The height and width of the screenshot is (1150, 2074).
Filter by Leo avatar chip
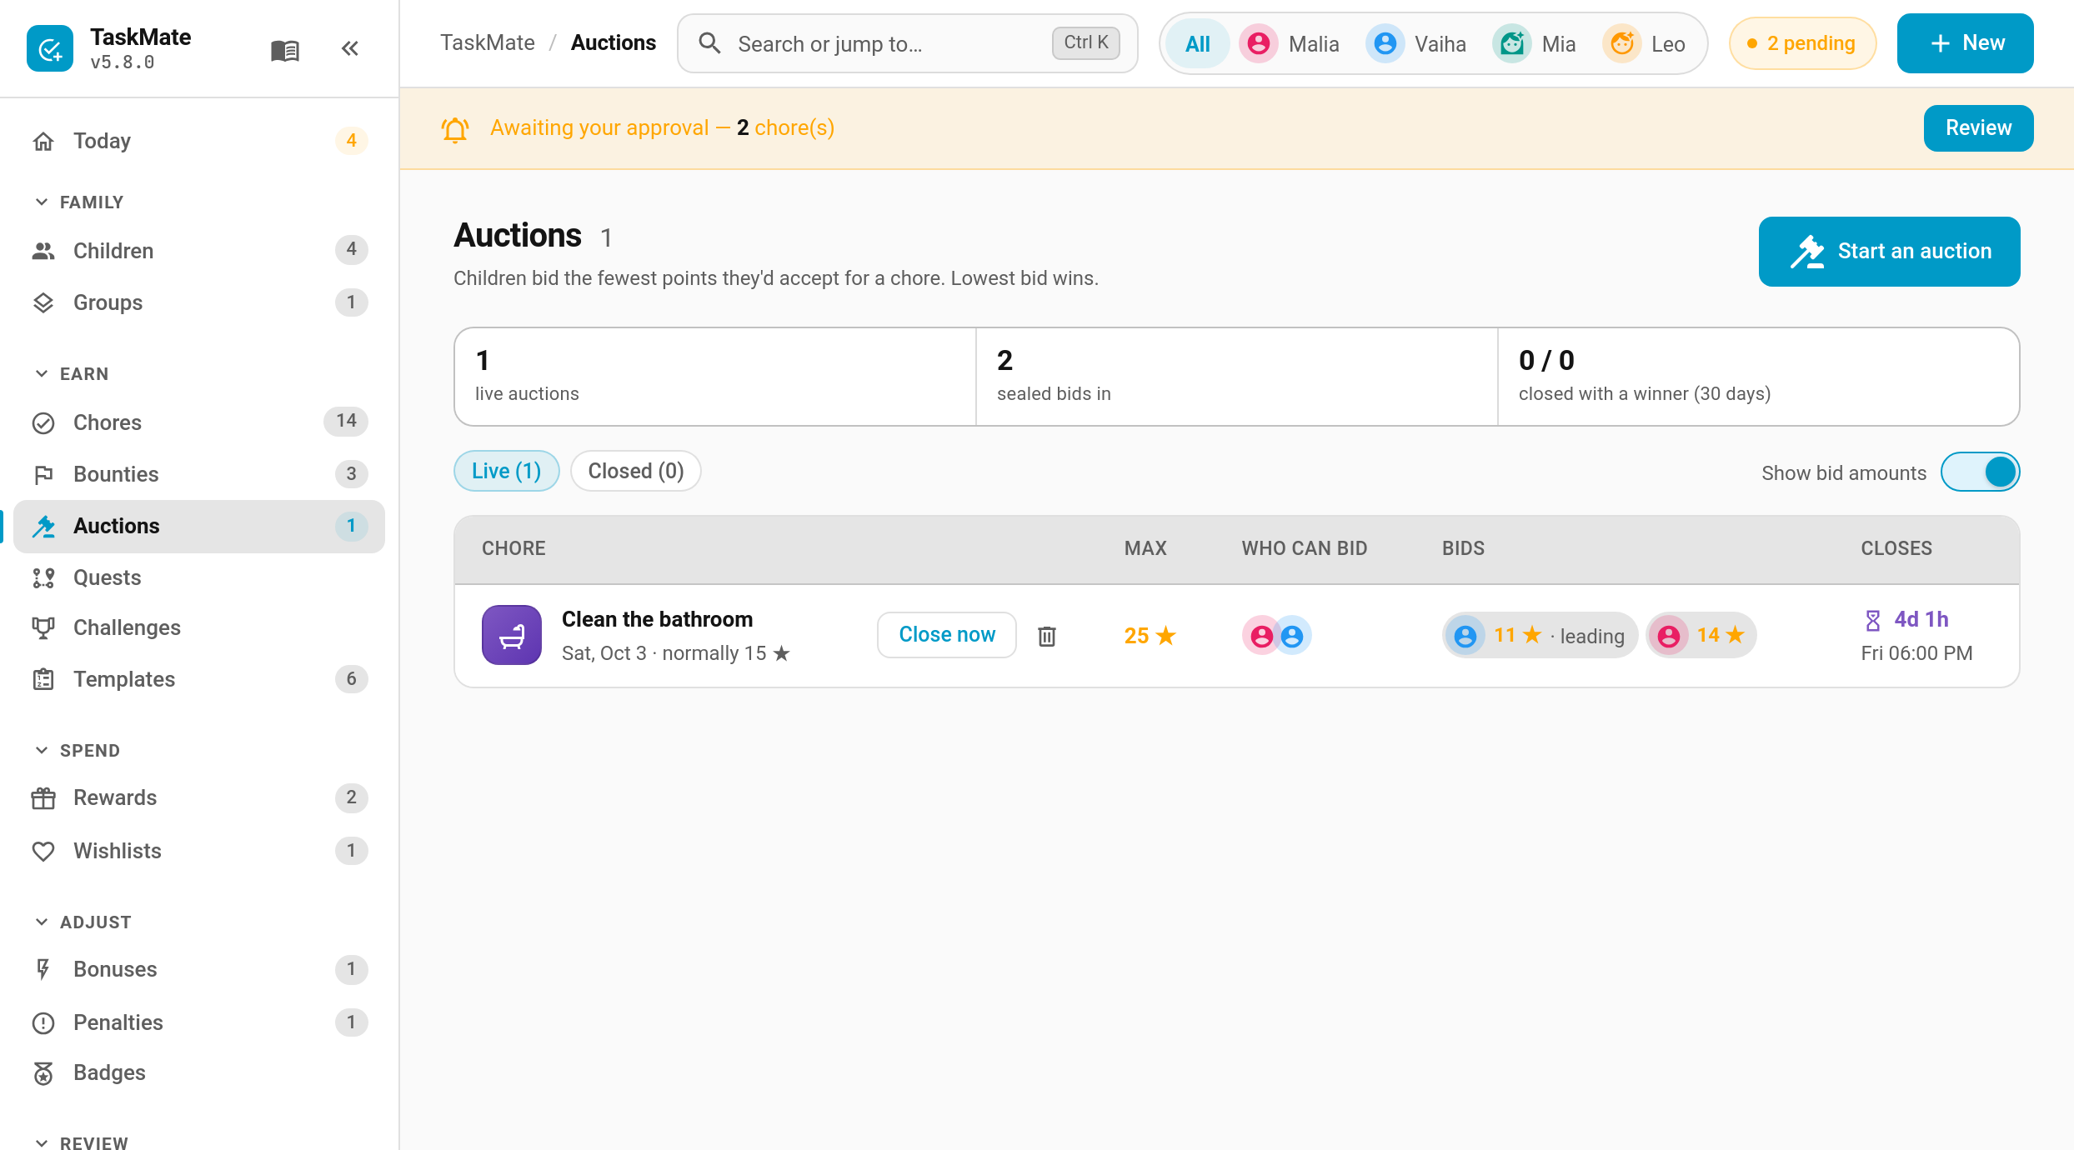pyautogui.click(x=1645, y=43)
